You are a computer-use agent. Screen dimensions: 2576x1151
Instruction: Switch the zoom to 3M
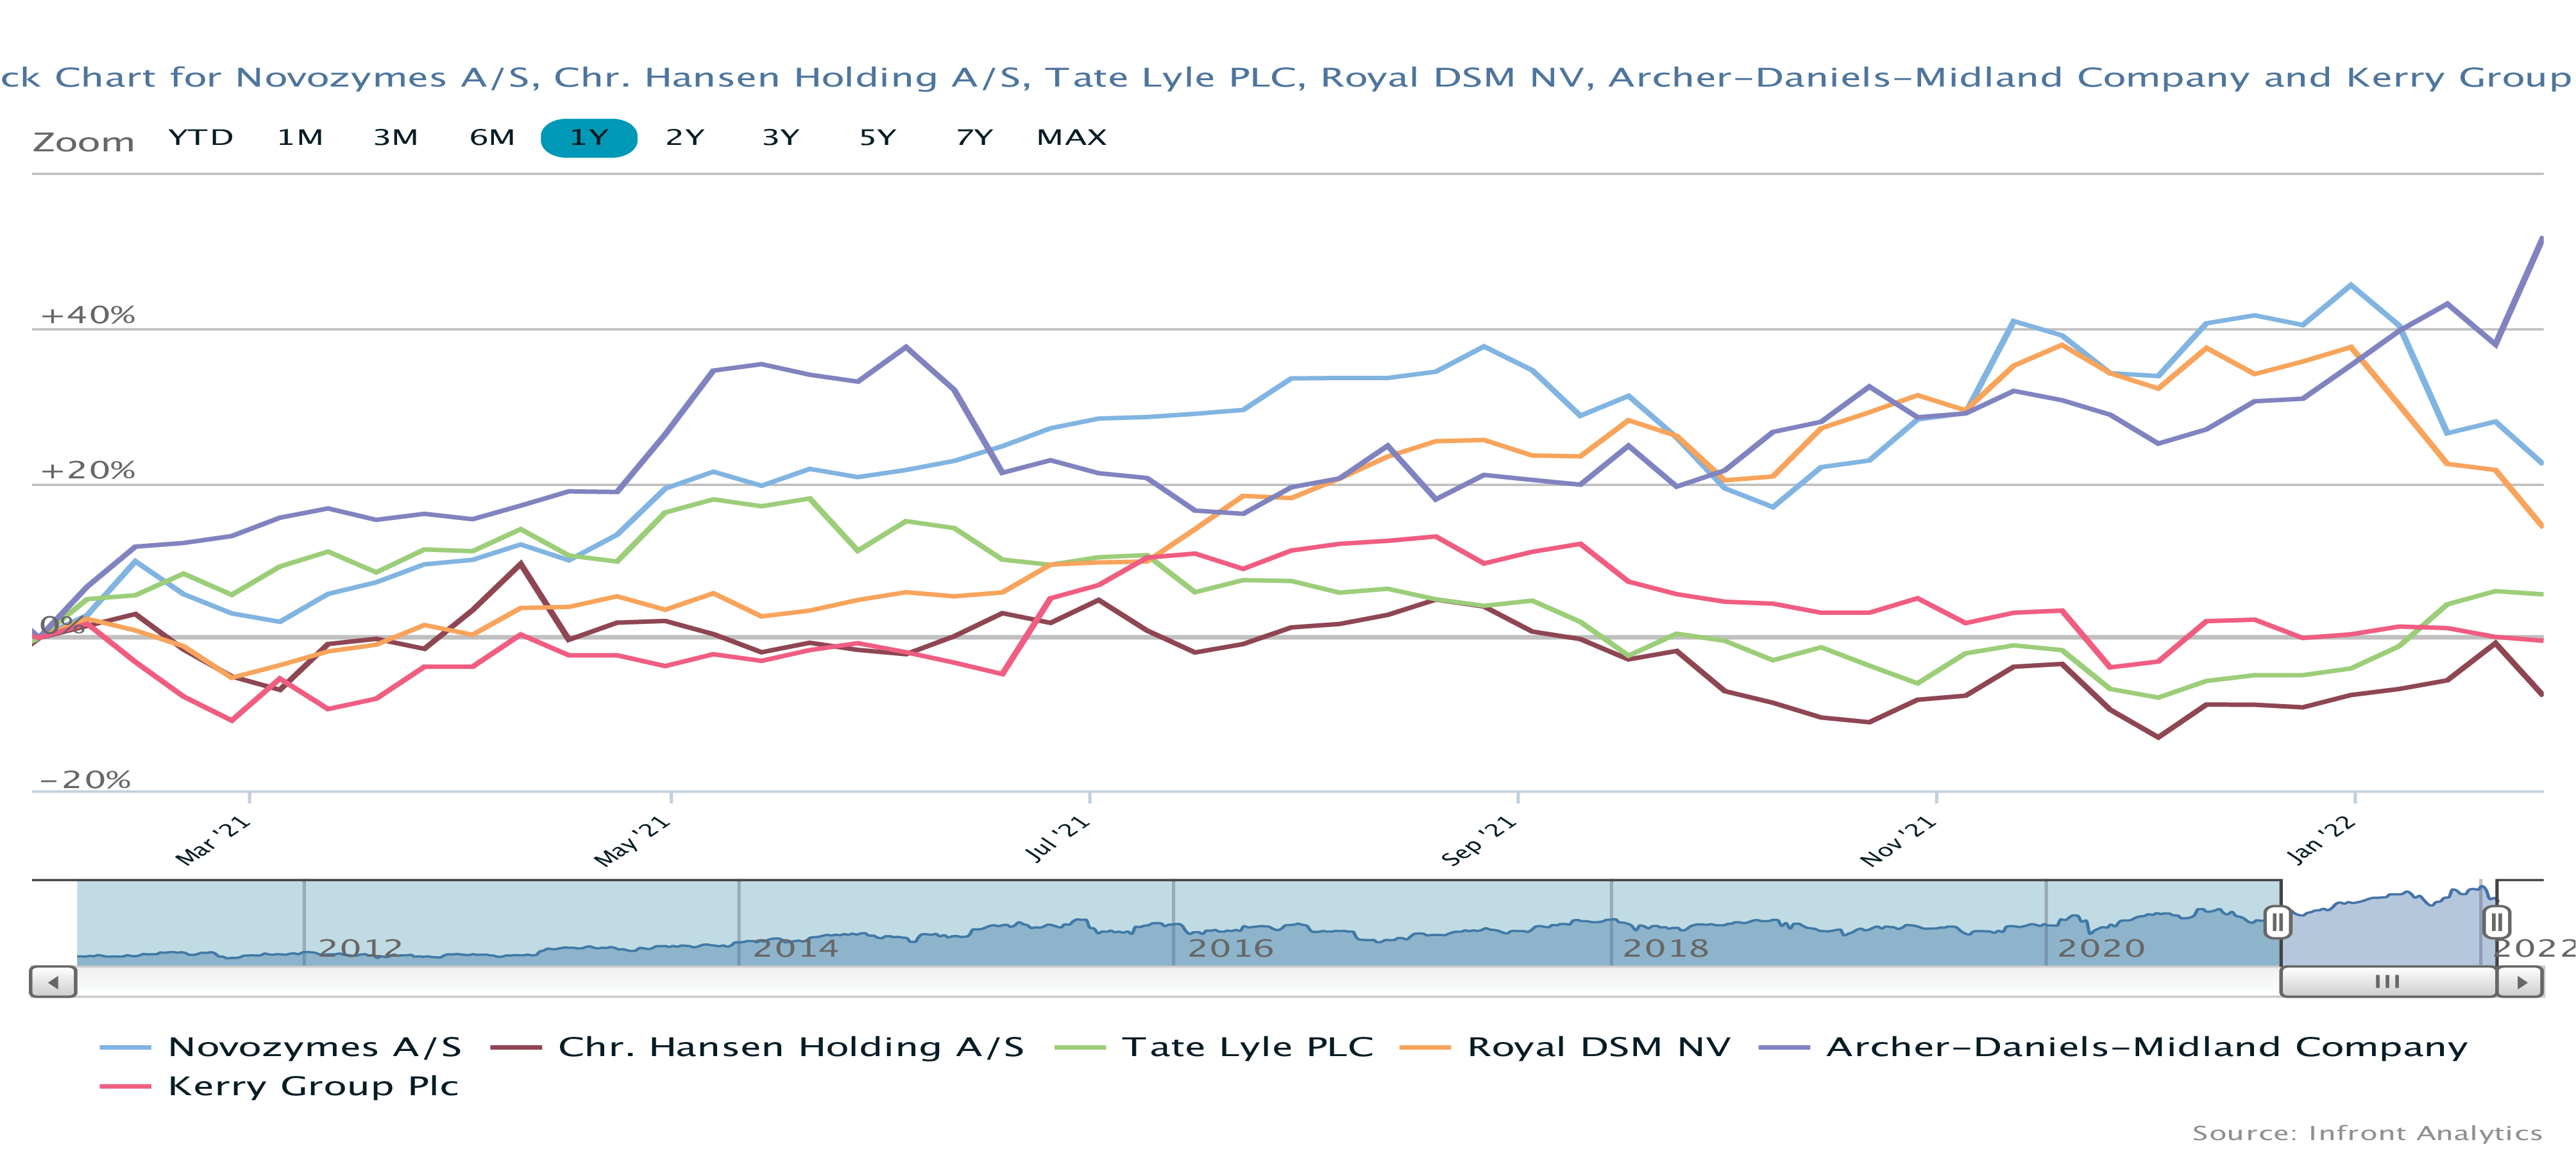click(x=396, y=138)
